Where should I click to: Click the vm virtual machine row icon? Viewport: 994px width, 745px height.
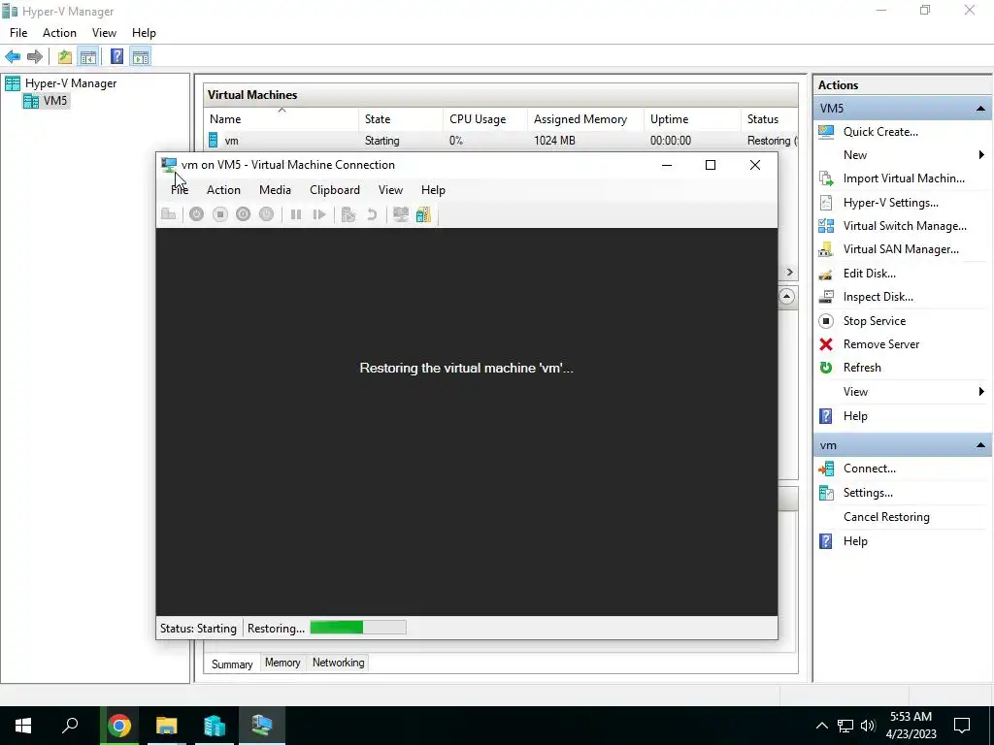tap(213, 140)
